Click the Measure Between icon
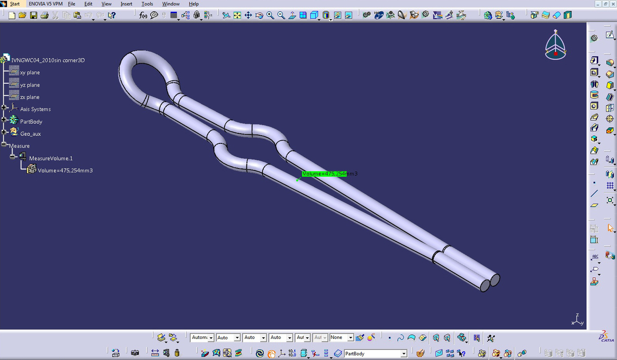 [155, 353]
